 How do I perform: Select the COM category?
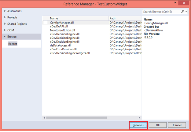[11, 30]
